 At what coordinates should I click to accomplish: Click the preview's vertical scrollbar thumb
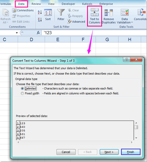pos(136,127)
